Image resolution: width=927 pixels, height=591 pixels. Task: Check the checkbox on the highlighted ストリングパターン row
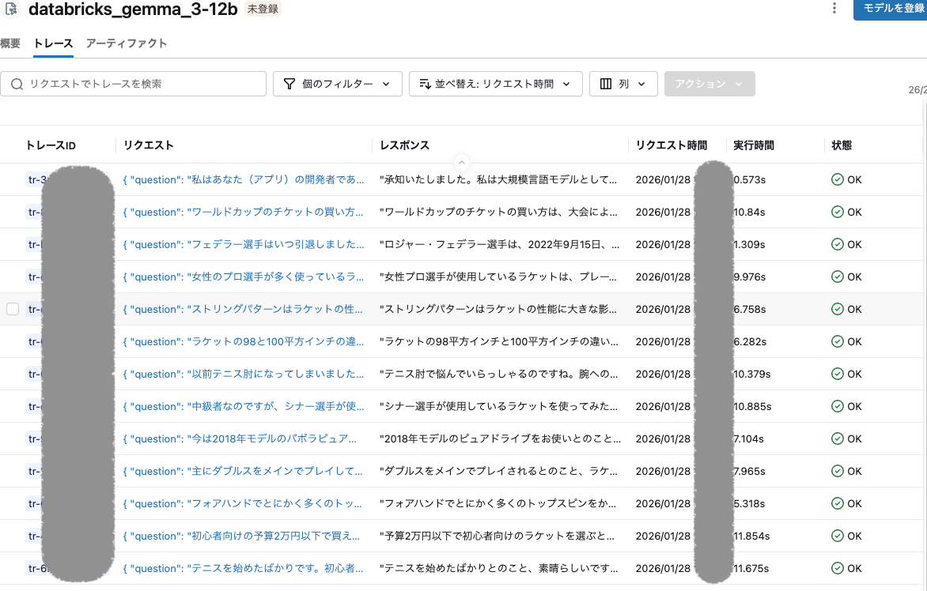pos(13,309)
